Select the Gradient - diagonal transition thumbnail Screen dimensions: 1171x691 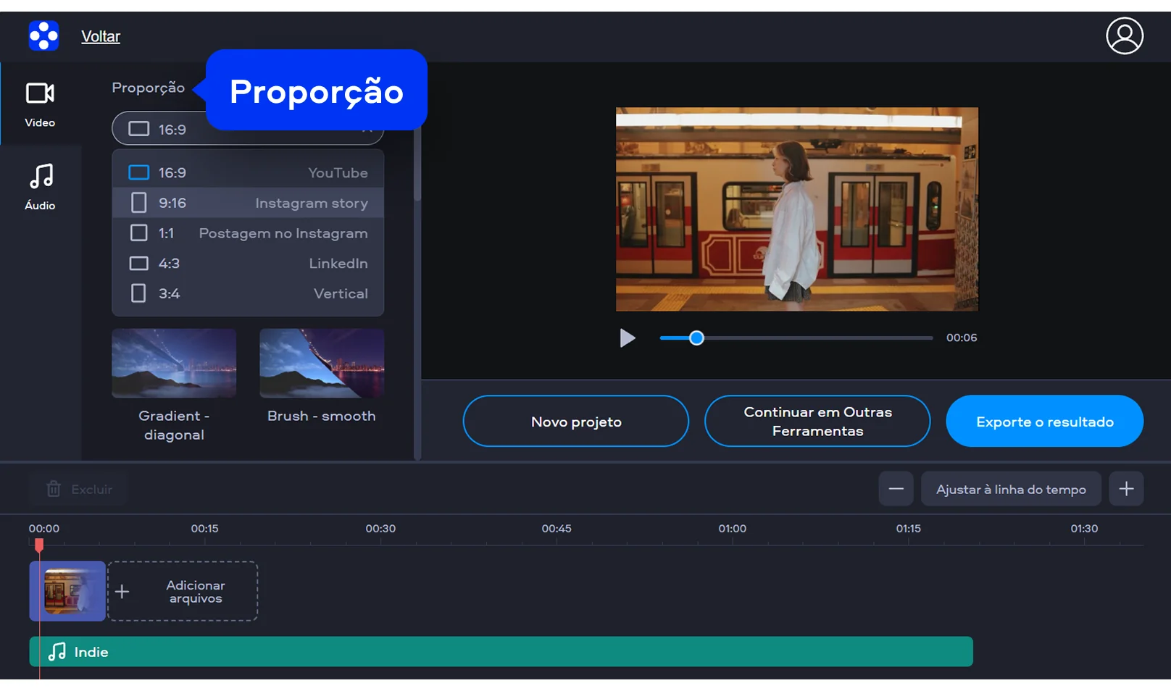[x=174, y=364]
